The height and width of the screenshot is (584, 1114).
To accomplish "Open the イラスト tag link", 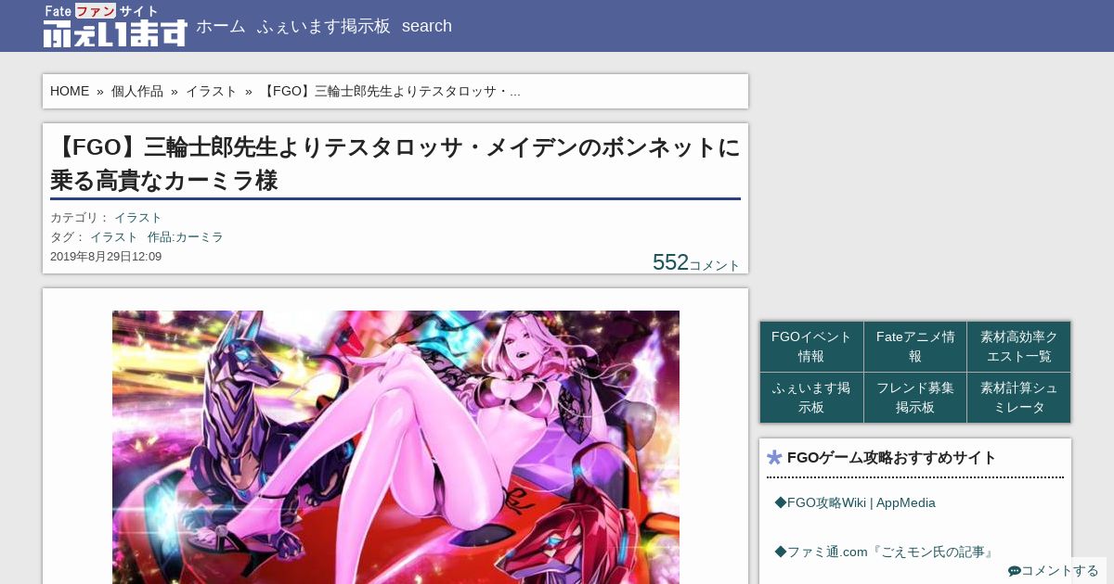I will click(x=114, y=237).
